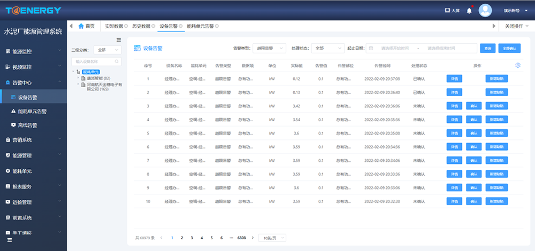Click the user avatar icon
This screenshot has height=251, width=535.
[x=485, y=10]
